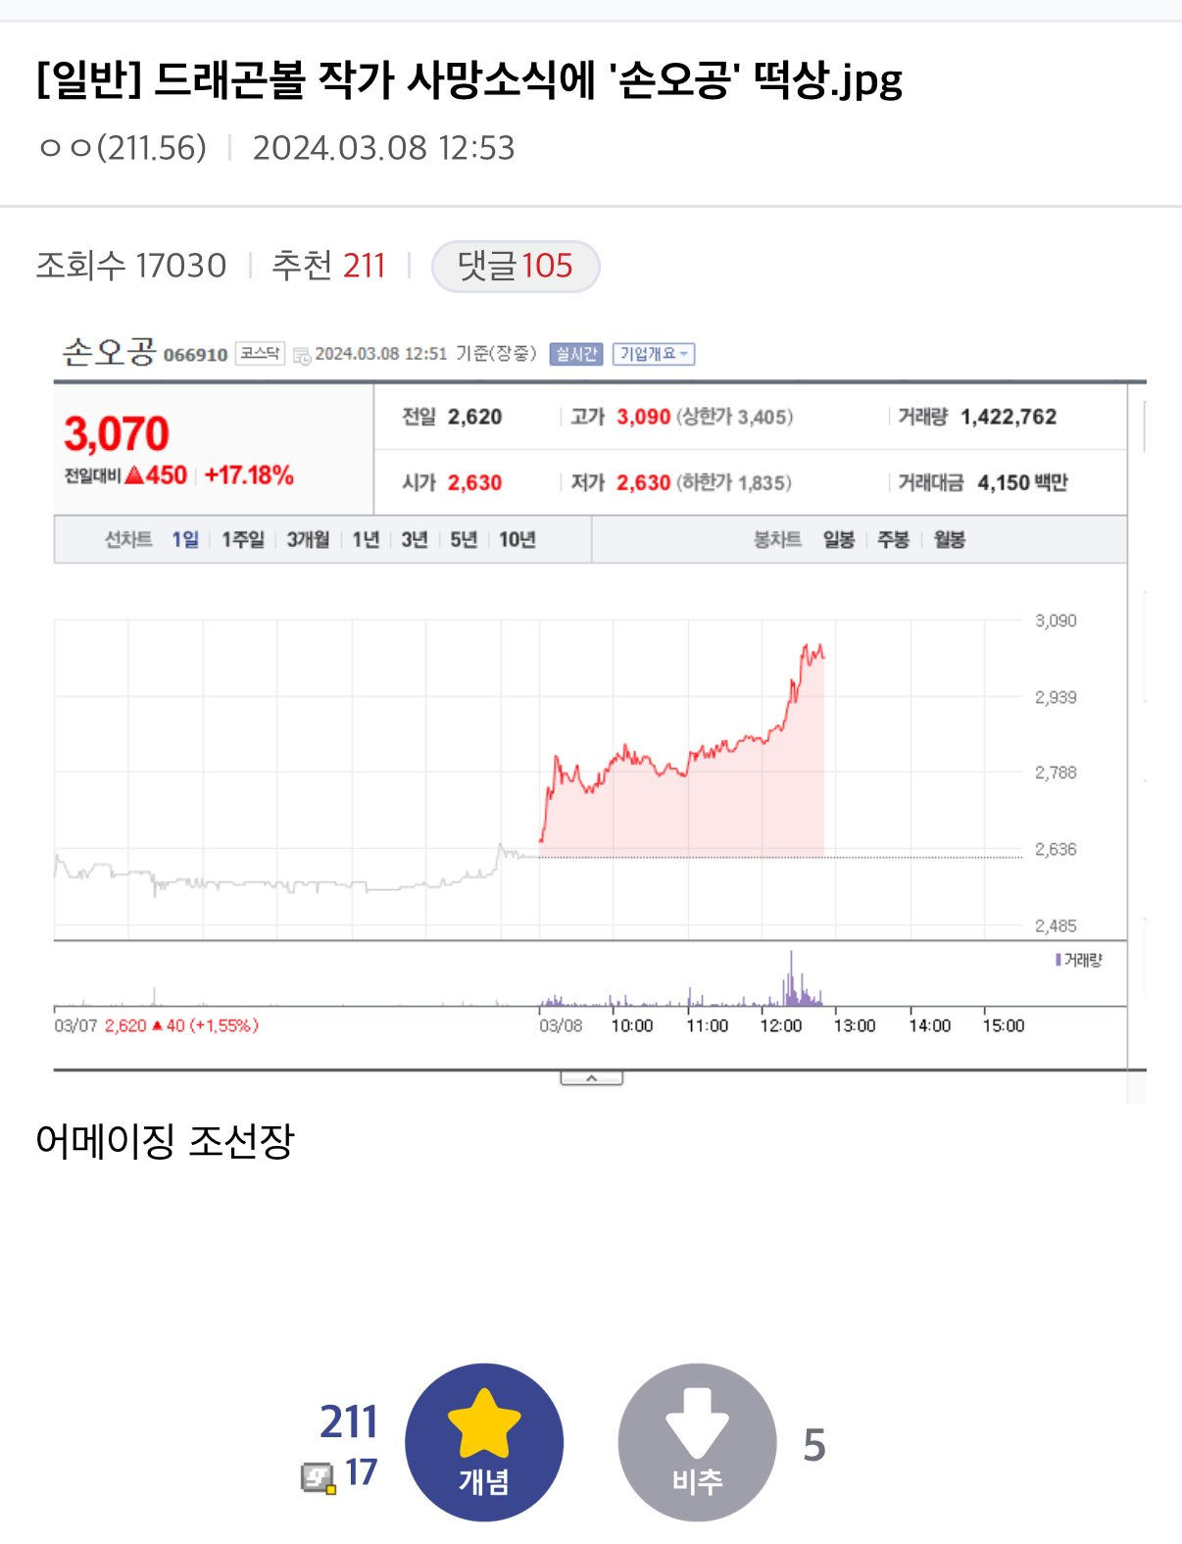The image size is (1182, 1544).
Task: Show the 주봉 weekly candle chart
Action: point(893,539)
